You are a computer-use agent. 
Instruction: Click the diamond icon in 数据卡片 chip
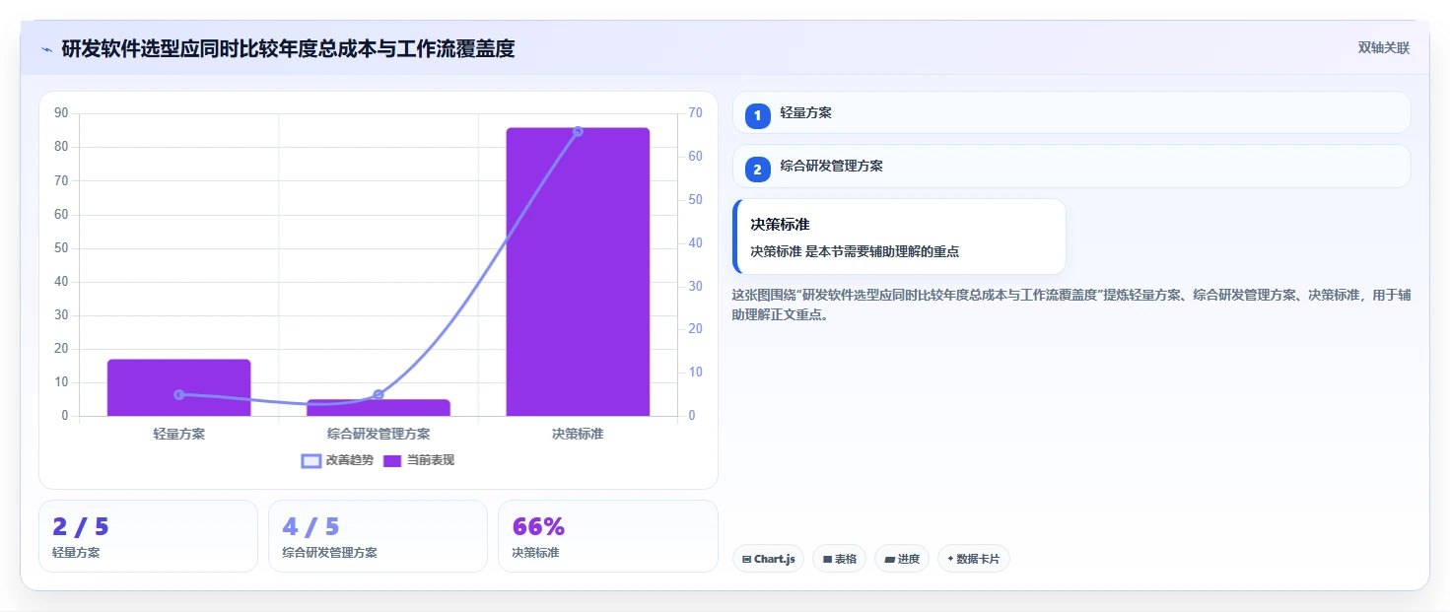950,559
